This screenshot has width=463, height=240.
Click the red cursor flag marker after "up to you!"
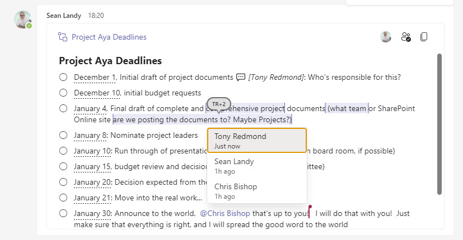(310, 212)
